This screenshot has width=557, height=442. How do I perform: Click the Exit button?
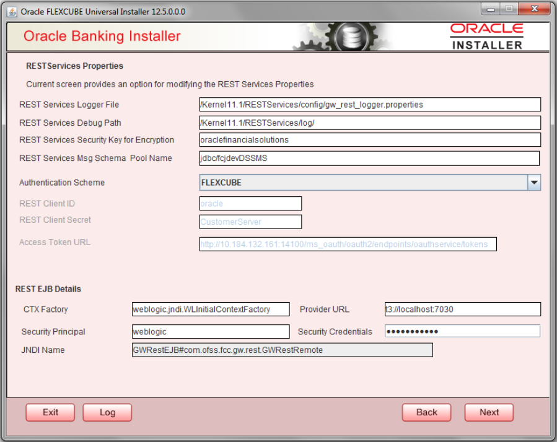pyautogui.click(x=50, y=412)
